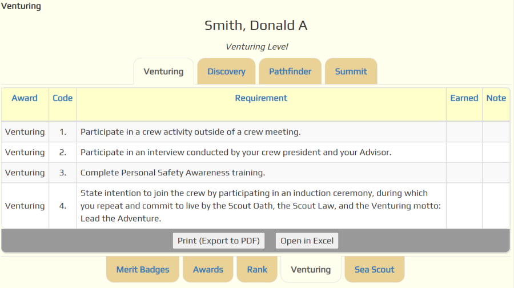Sort by the Code column header

pyautogui.click(x=63, y=98)
